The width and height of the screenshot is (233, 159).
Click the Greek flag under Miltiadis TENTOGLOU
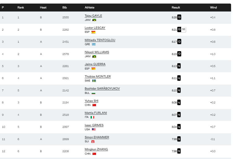tap(94, 44)
